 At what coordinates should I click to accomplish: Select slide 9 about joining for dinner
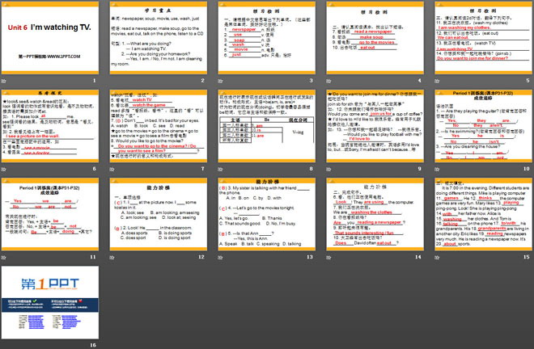click(374, 129)
